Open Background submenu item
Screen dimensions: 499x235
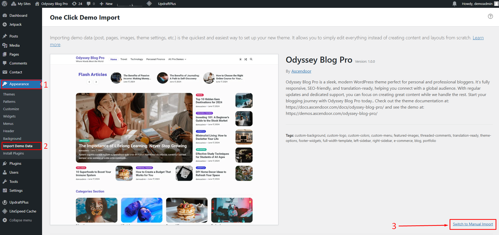tap(12, 139)
